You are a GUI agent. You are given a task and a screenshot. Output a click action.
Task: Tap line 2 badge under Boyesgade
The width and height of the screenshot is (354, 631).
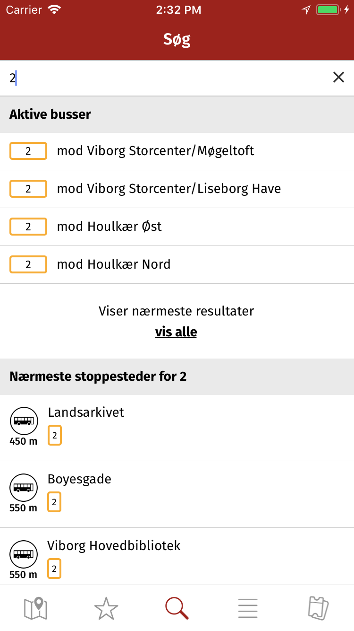click(x=55, y=502)
